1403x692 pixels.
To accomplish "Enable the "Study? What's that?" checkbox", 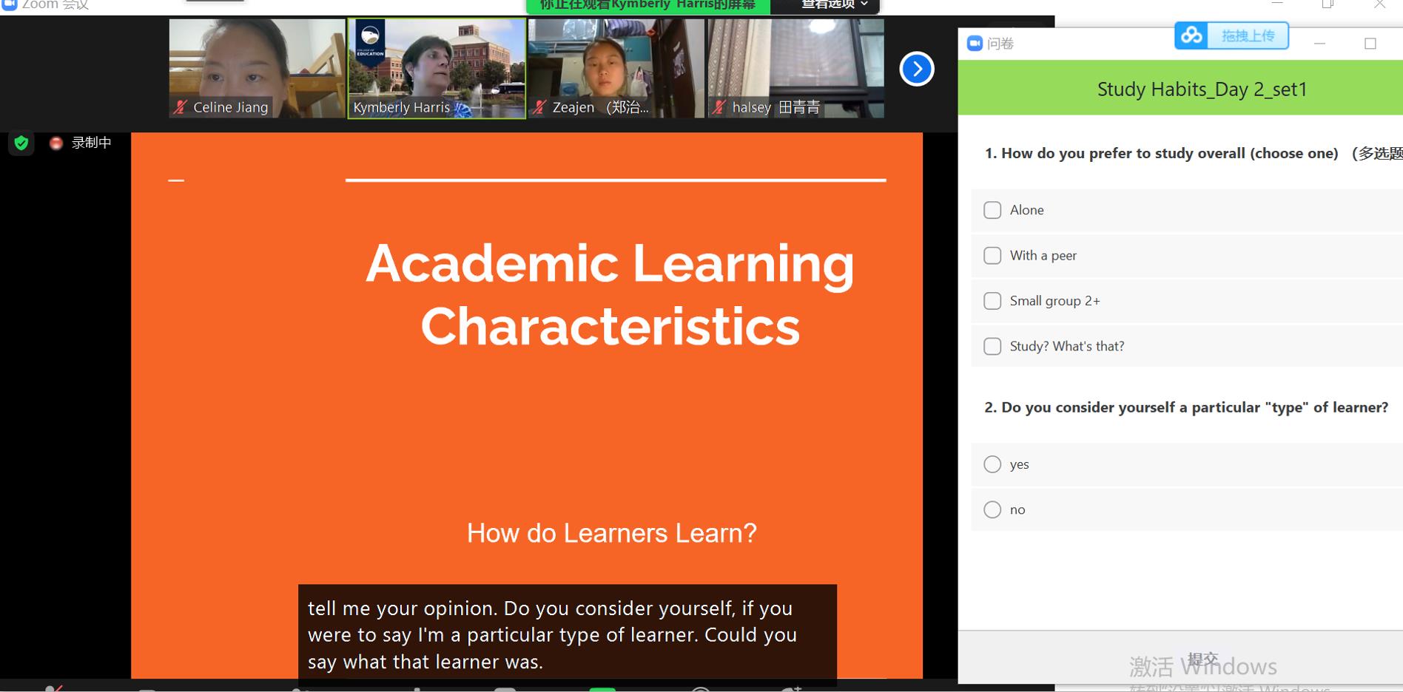I will tap(992, 346).
